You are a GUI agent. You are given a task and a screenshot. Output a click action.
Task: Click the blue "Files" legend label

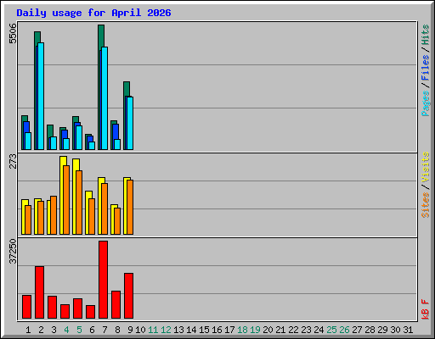tap(426, 68)
